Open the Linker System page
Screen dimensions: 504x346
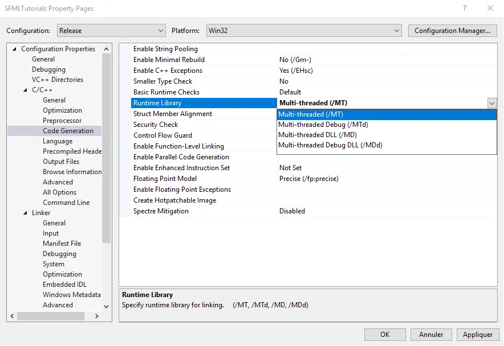(x=54, y=264)
